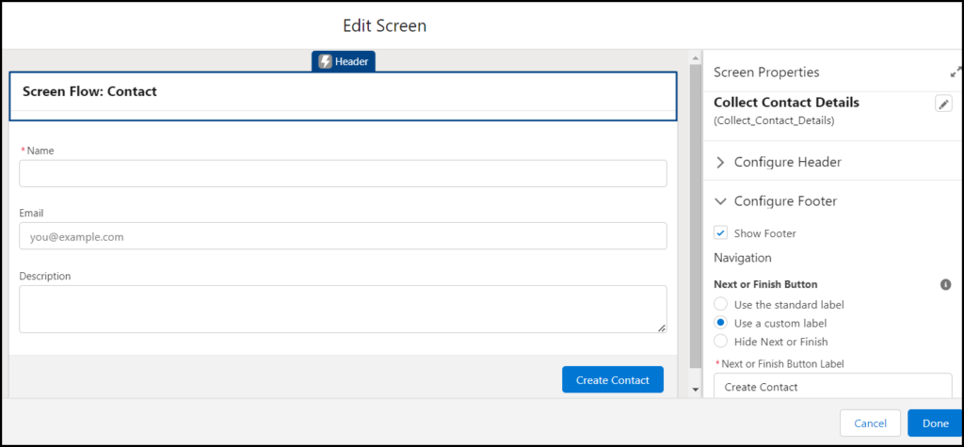
Task: Click the expand arrows icon in Screen Properties
Action: tap(956, 72)
